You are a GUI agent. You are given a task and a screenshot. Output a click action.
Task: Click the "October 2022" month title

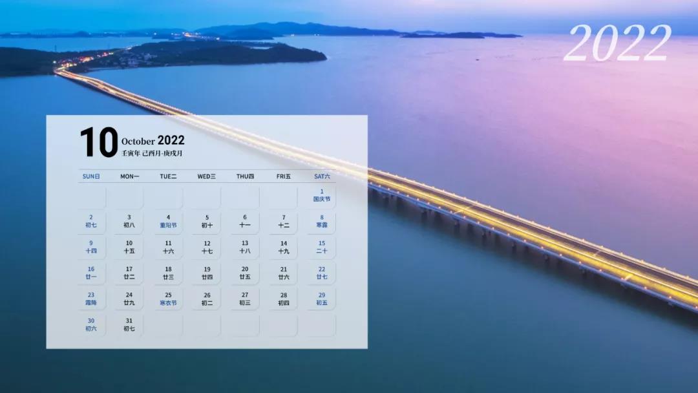click(x=153, y=140)
